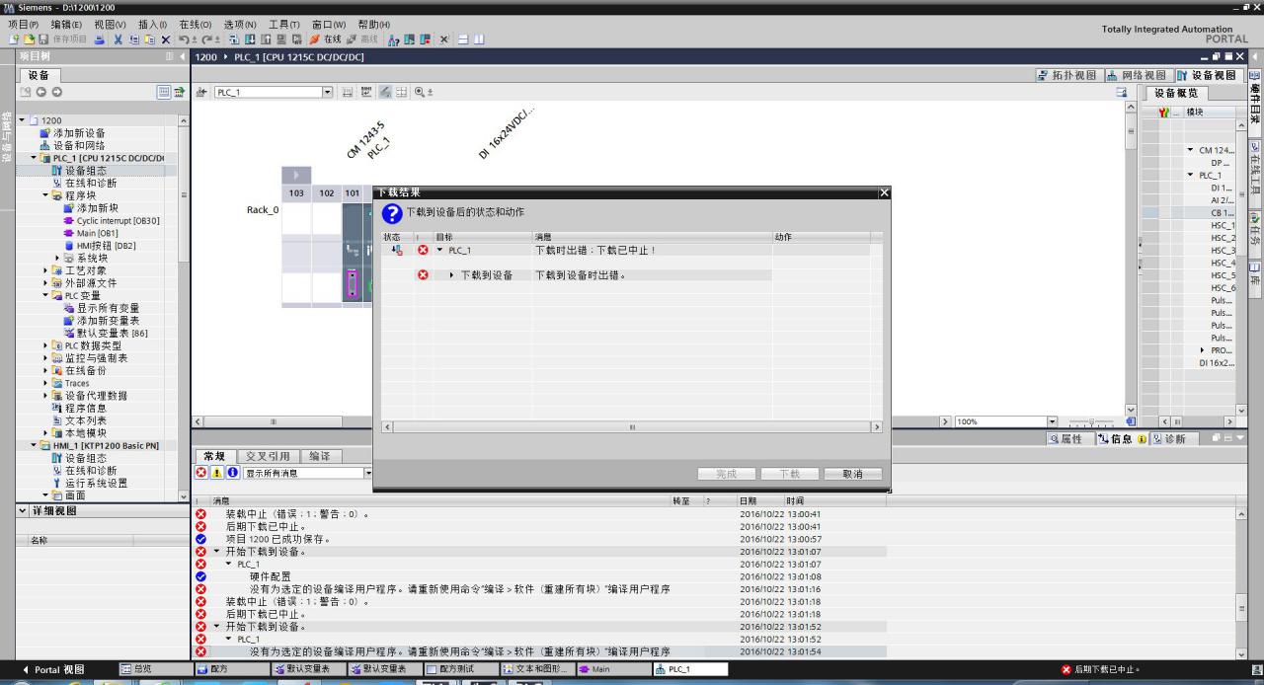Click the zoom magnifier icon in device view
1264x685 pixels.
[421, 92]
